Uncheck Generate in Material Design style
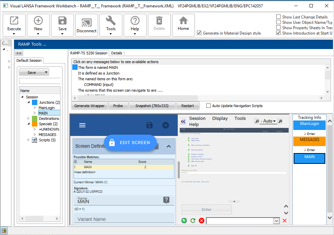334x235 pixels. coord(199,33)
